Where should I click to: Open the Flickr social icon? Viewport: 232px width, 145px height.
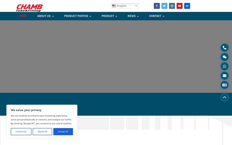point(187,6)
